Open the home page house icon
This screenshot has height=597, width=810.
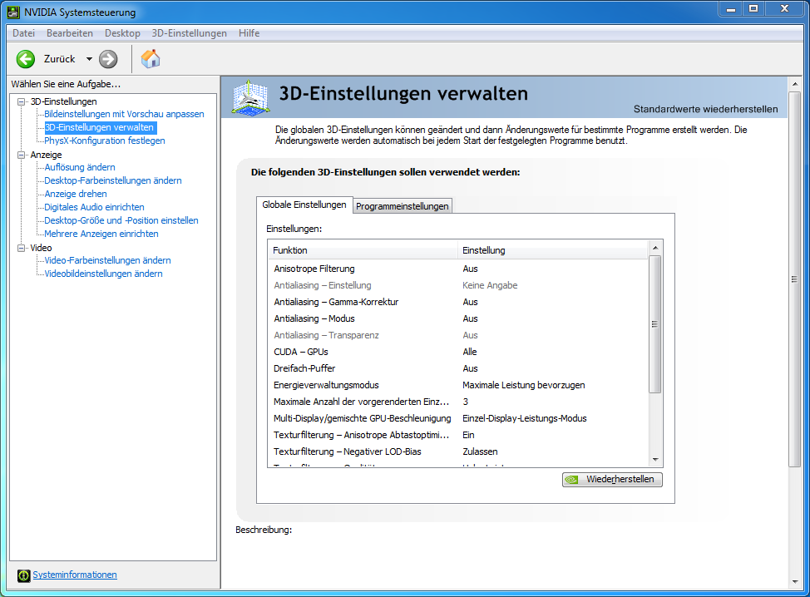click(x=151, y=59)
